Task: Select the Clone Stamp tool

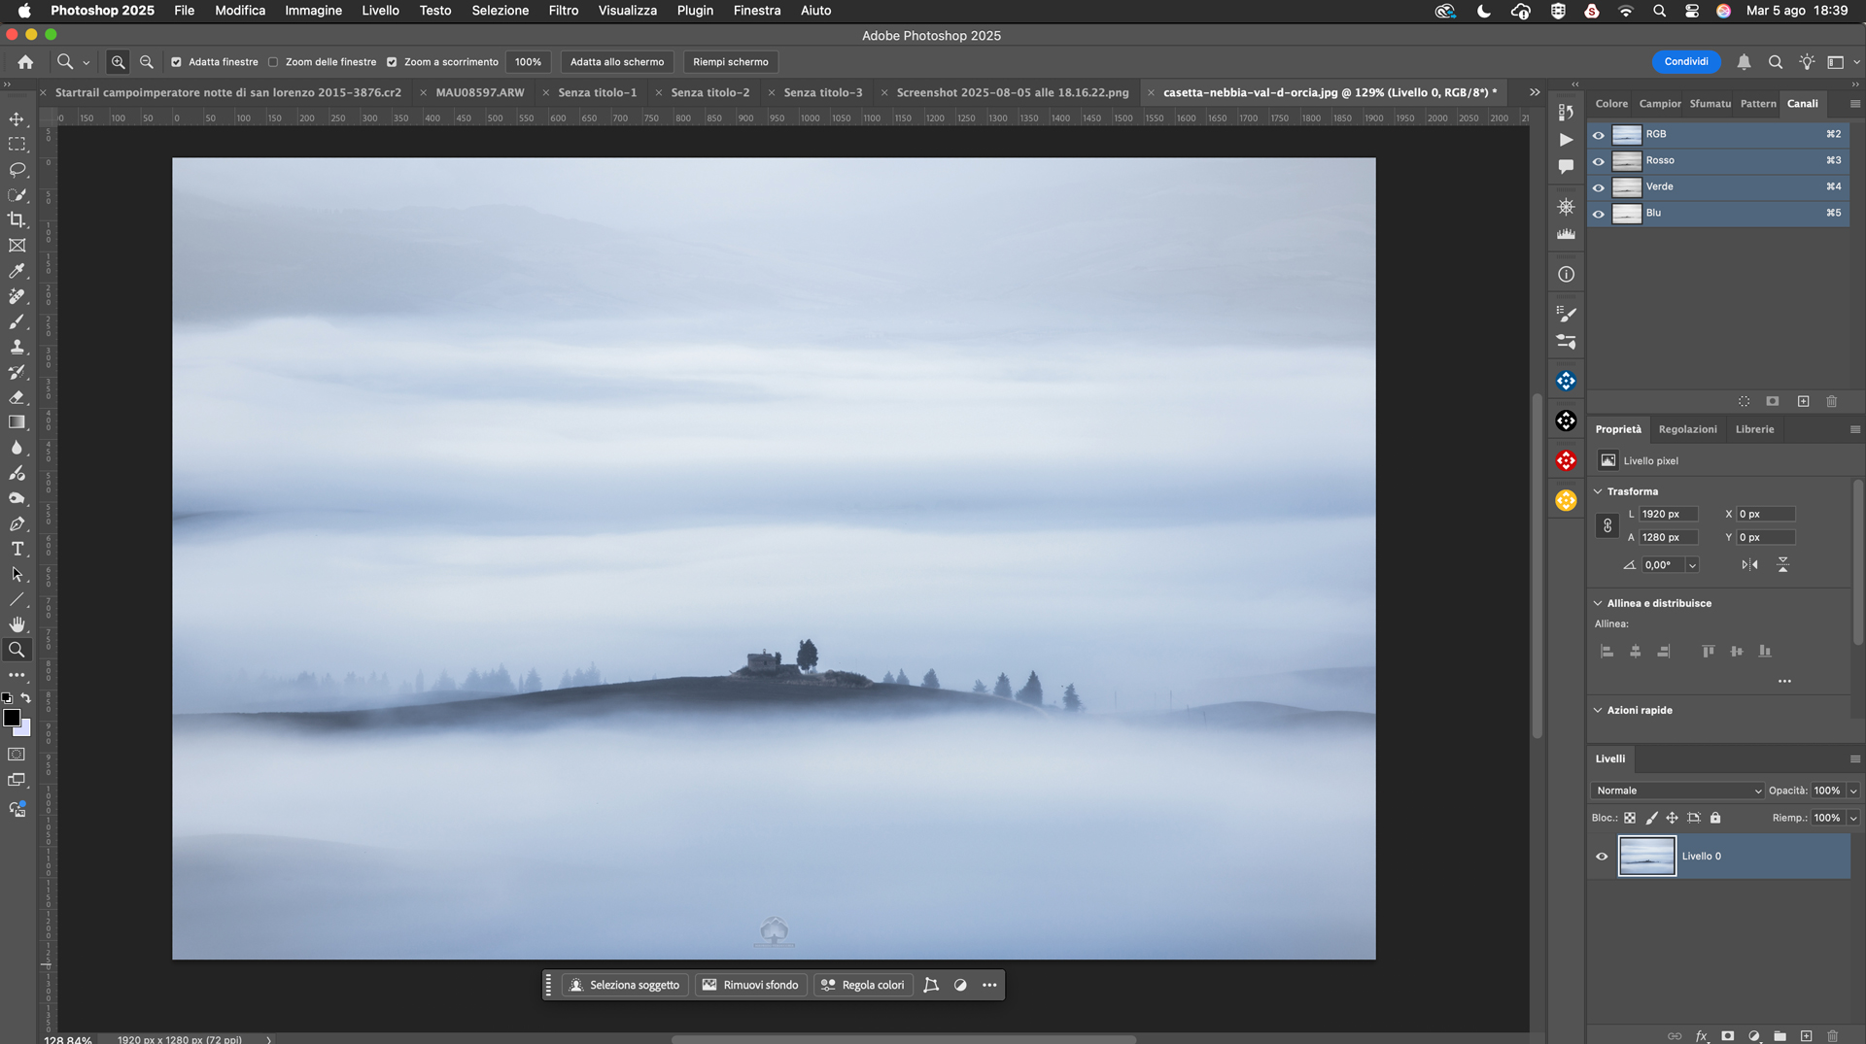Action: (17, 347)
